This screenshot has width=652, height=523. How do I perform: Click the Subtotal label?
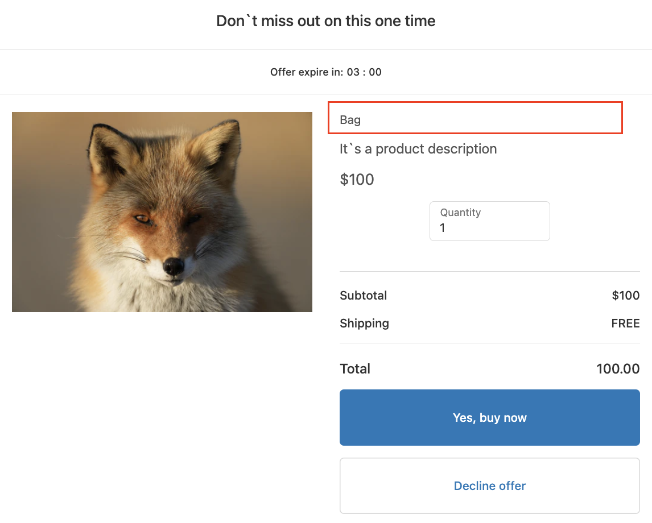[363, 296]
